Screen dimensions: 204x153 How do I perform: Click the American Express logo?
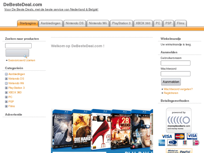pos(162,143)
